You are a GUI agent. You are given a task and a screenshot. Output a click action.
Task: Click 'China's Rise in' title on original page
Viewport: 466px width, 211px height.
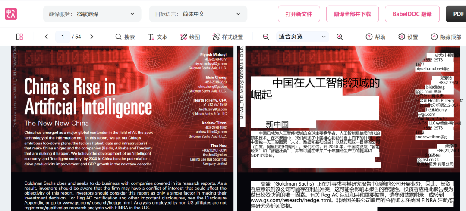70,87
